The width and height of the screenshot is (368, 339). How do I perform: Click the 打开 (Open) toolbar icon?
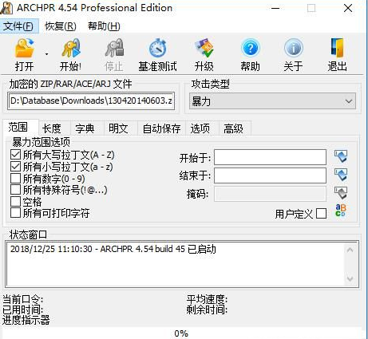point(25,48)
